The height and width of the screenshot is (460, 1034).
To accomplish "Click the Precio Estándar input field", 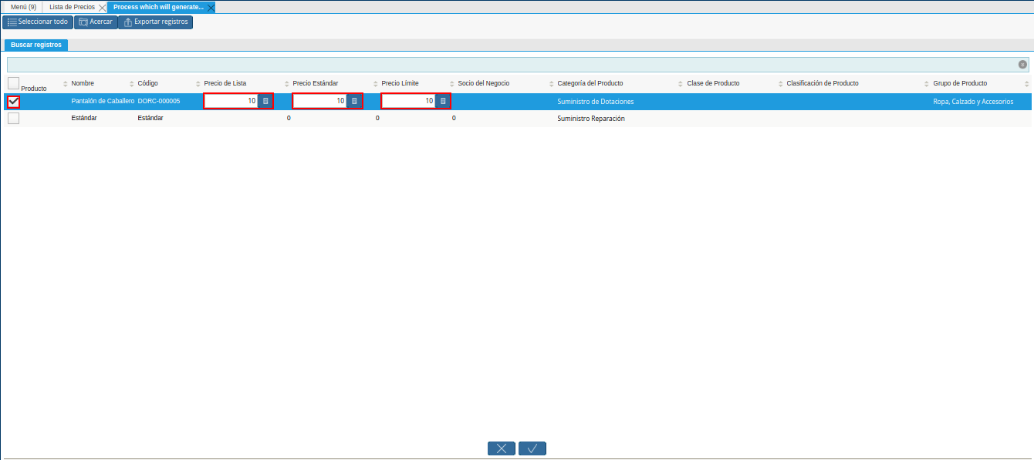I will (x=320, y=101).
